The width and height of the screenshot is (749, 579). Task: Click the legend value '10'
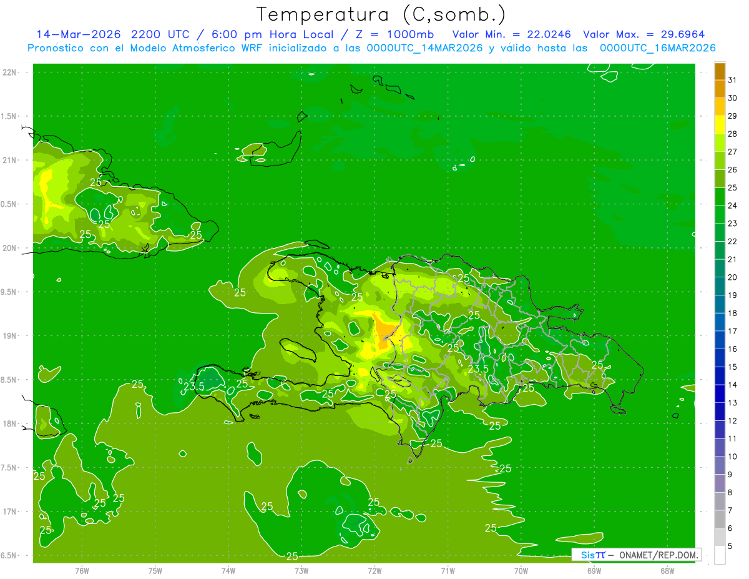(x=732, y=457)
